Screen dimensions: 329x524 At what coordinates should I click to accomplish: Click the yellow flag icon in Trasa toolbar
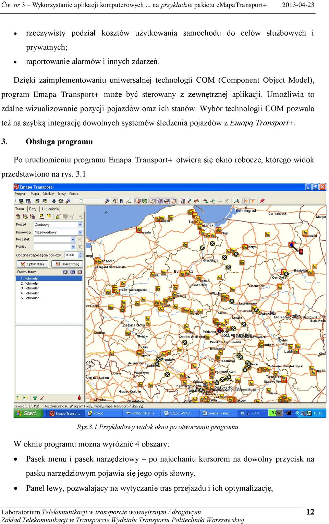[x=49, y=216]
